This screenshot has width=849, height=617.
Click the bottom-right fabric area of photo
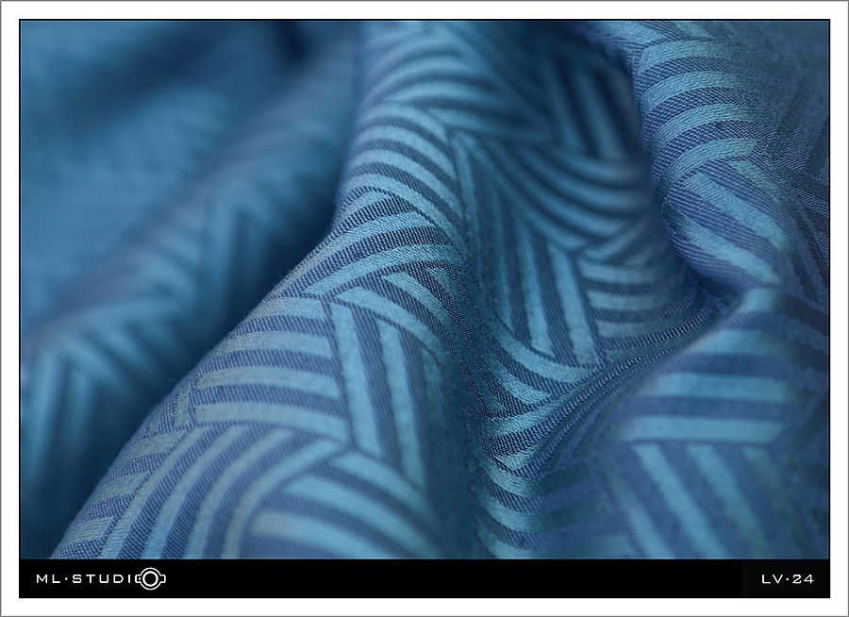(x=736, y=491)
